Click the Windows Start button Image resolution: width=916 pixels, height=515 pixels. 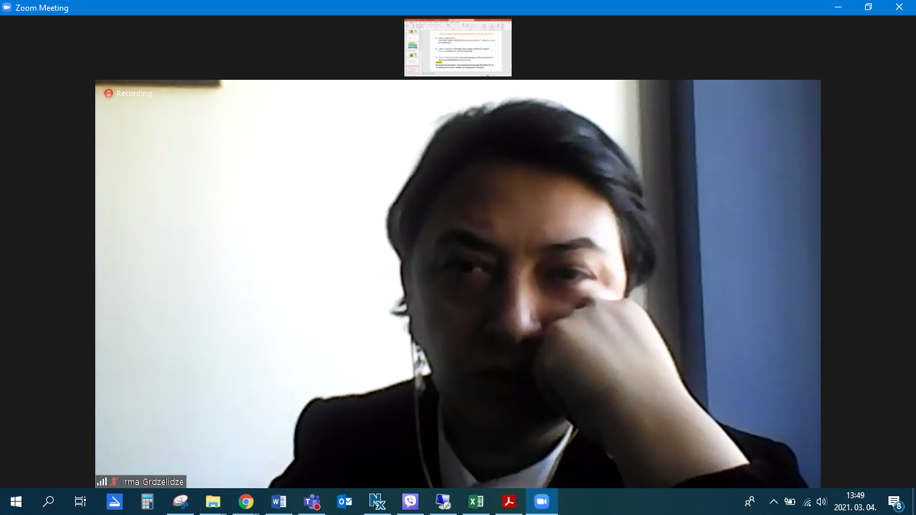[x=16, y=502]
